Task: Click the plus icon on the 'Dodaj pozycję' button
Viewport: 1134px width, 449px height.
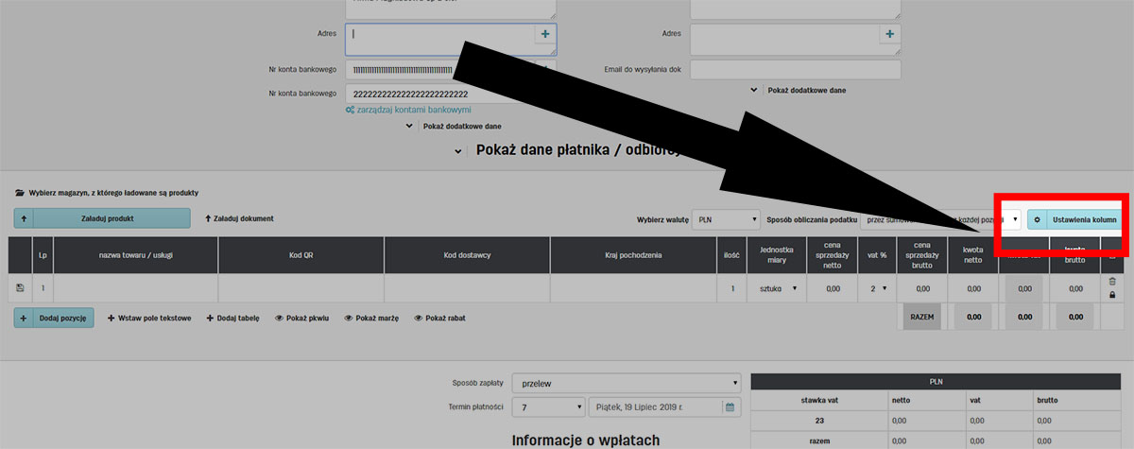Action: click(24, 319)
